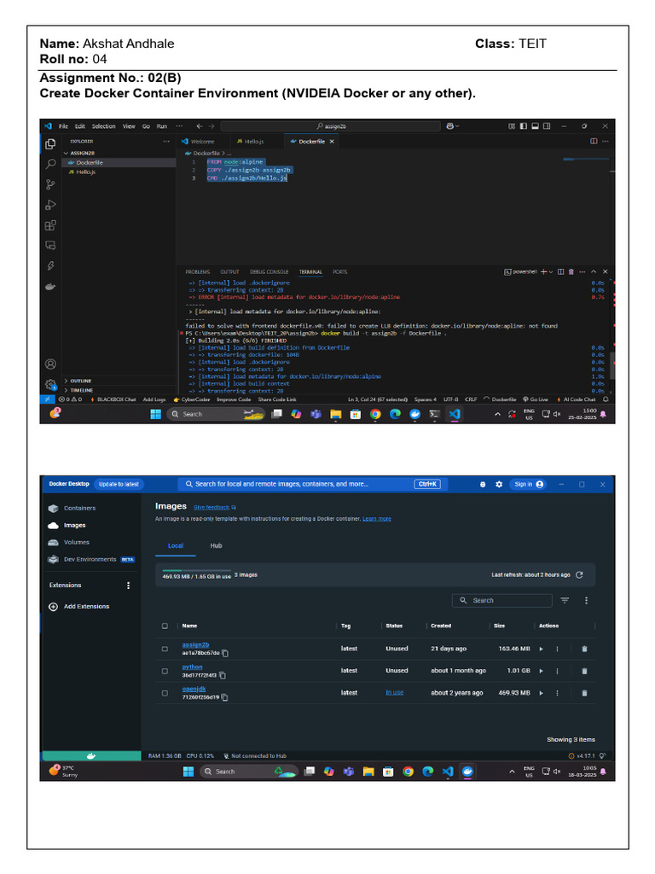655x874 pixels.
Task: Click the Docker Desktop settings gear icon
Action: [499, 485]
